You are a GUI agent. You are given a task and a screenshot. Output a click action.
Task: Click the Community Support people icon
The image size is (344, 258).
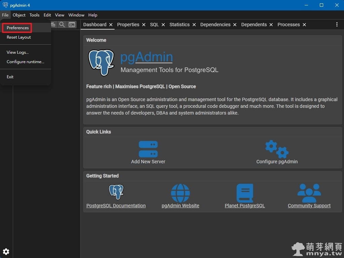(309, 193)
